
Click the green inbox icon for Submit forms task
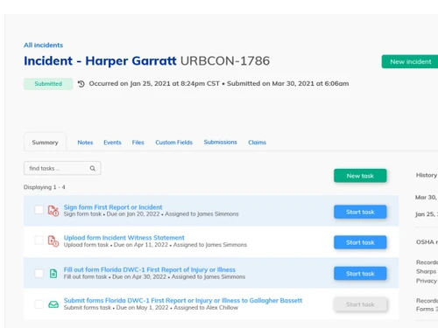[x=53, y=304]
